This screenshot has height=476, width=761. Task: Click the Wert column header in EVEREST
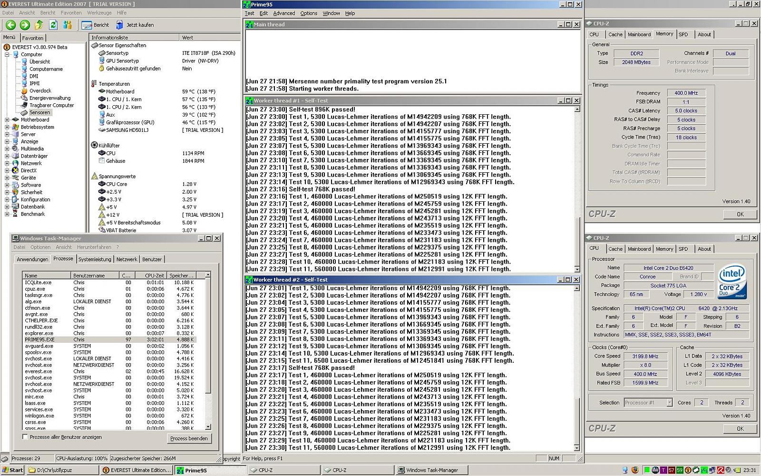click(210, 38)
